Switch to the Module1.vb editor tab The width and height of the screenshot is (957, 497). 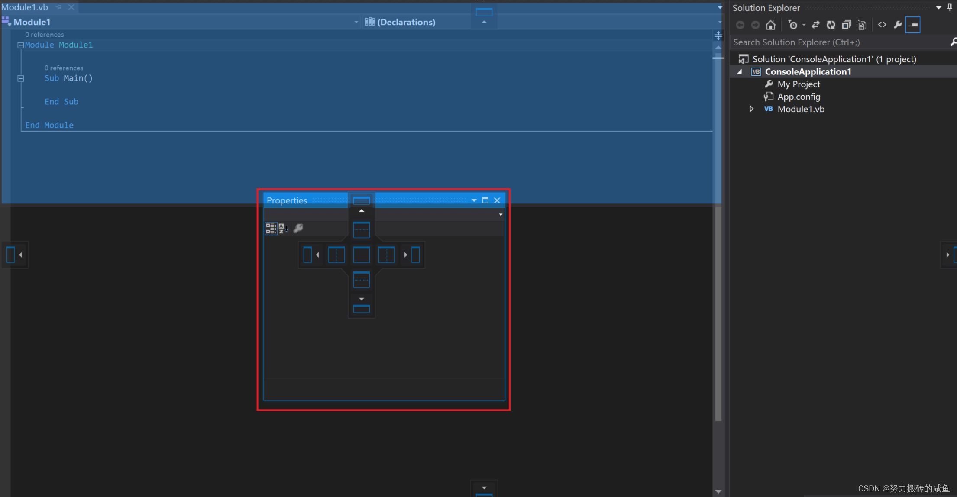tap(25, 7)
